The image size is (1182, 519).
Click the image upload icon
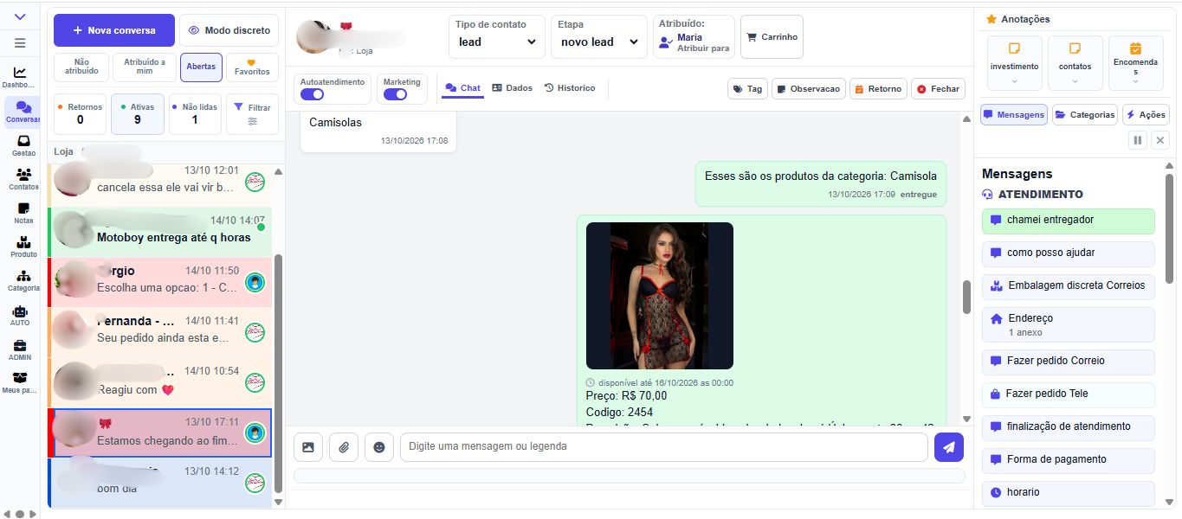coord(307,447)
